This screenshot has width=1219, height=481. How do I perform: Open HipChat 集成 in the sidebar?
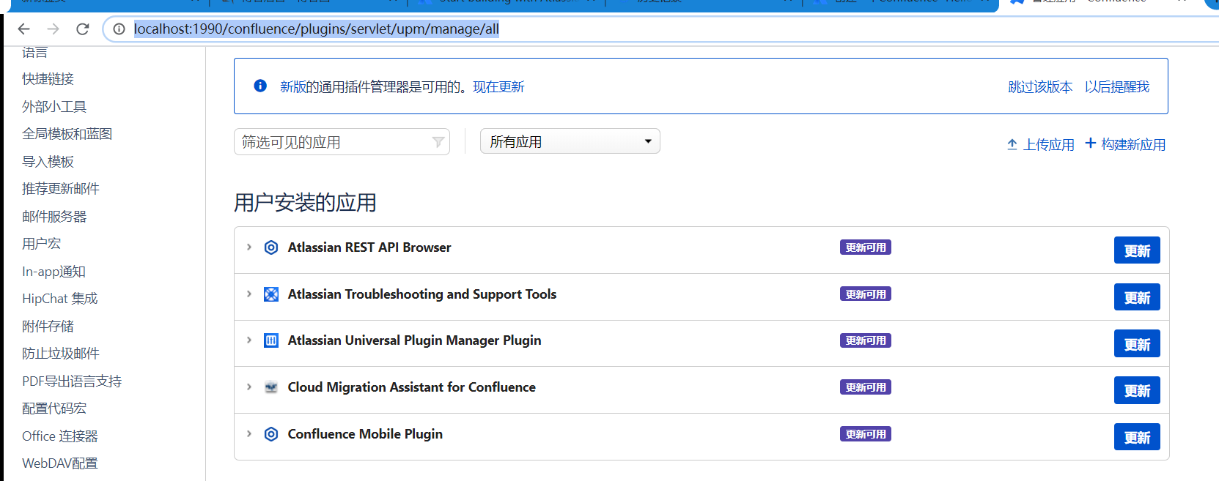click(59, 299)
